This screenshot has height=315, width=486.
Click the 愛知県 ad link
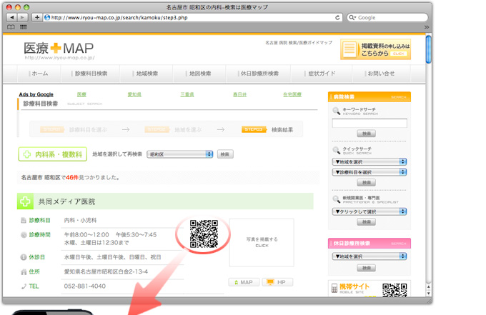point(134,94)
